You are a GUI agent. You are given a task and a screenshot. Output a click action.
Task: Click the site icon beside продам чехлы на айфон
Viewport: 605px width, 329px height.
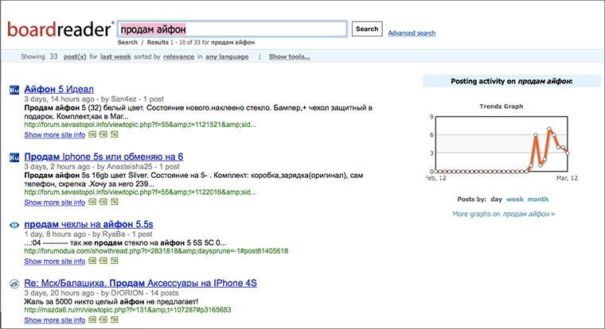coord(14,225)
